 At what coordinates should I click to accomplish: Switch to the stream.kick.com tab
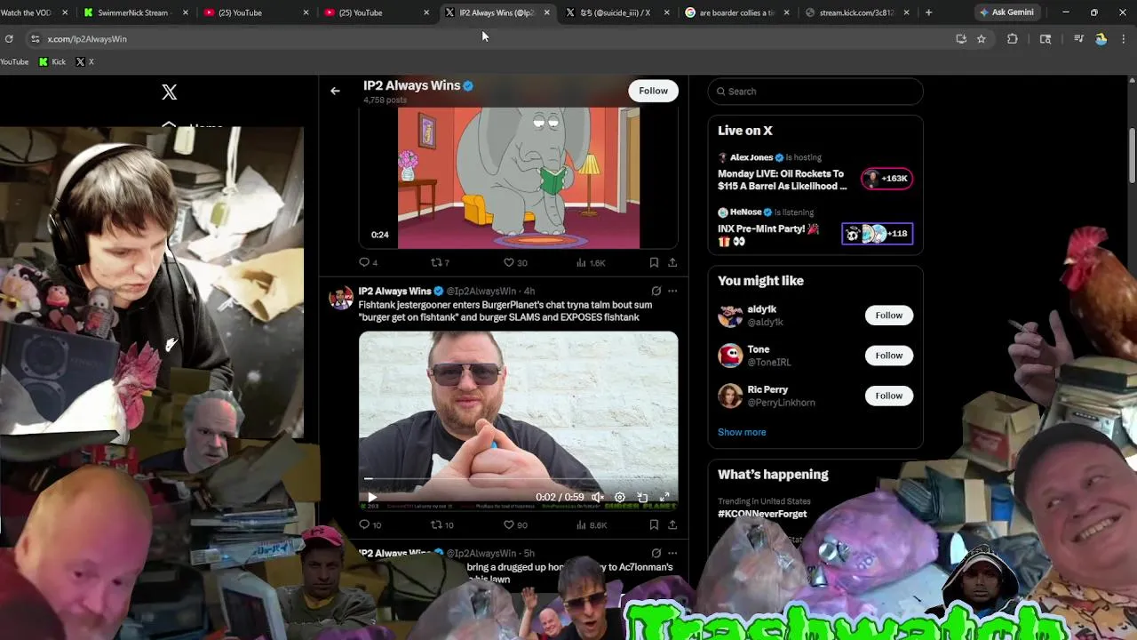(856, 12)
